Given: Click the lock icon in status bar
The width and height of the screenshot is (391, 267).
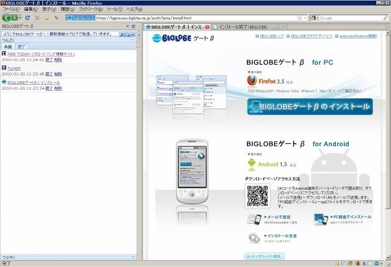Looking at the screenshot, I should 337,264.
